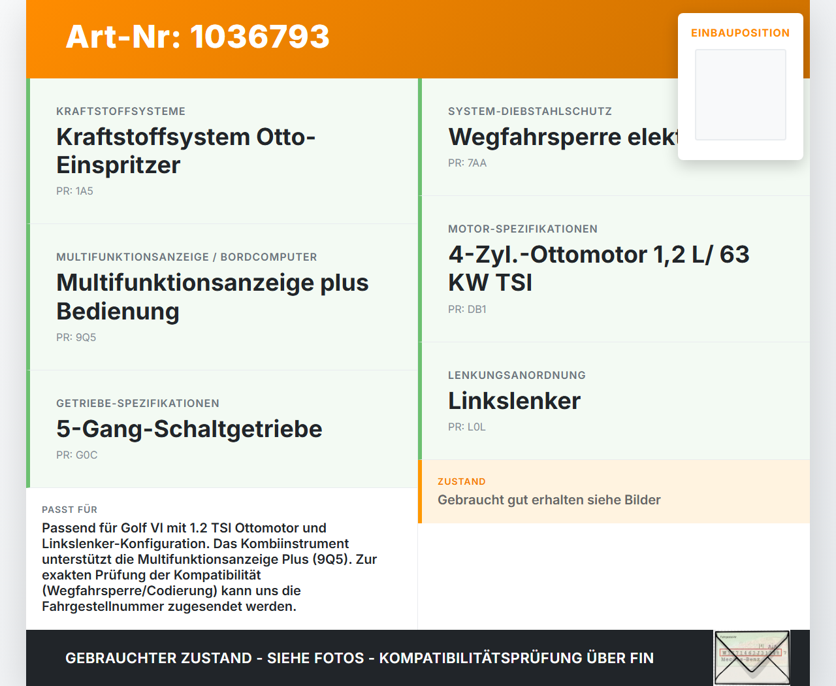Click the EINBAUPOSITION label

point(741,33)
